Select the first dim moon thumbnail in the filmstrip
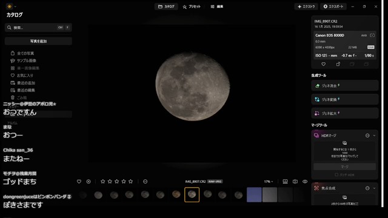The image size is (388, 218). click(x=83, y=195)
